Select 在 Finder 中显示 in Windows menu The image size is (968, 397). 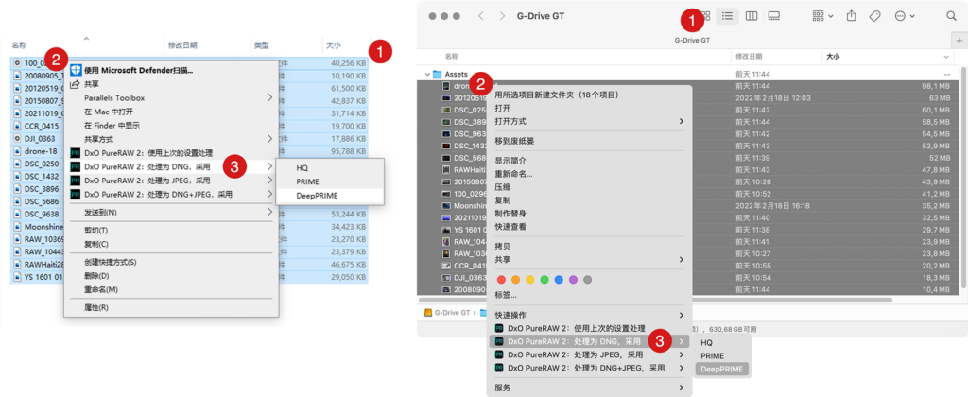112,126
